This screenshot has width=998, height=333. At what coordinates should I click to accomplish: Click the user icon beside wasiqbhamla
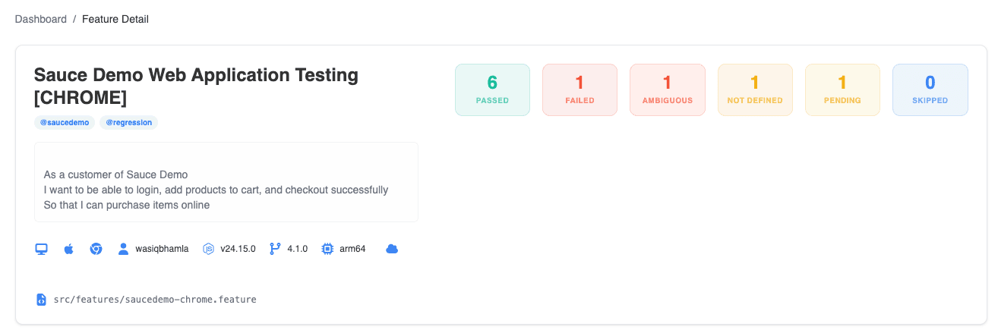pos(123,249)
